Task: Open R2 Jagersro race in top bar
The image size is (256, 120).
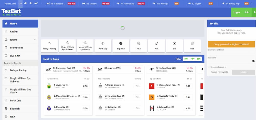Action: click(96, 4)
